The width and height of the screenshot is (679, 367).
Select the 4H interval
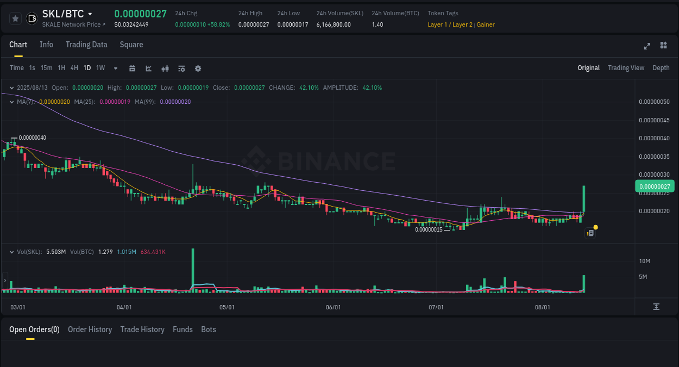(x=74, y=68)
